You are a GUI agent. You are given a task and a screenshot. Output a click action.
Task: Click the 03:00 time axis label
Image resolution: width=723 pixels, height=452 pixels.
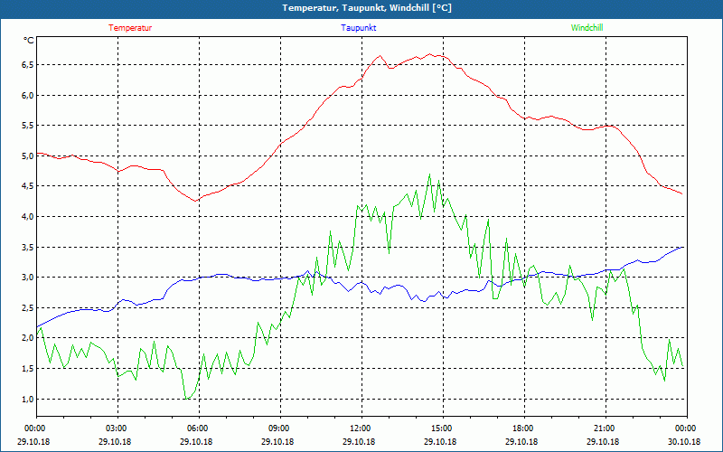117,428
